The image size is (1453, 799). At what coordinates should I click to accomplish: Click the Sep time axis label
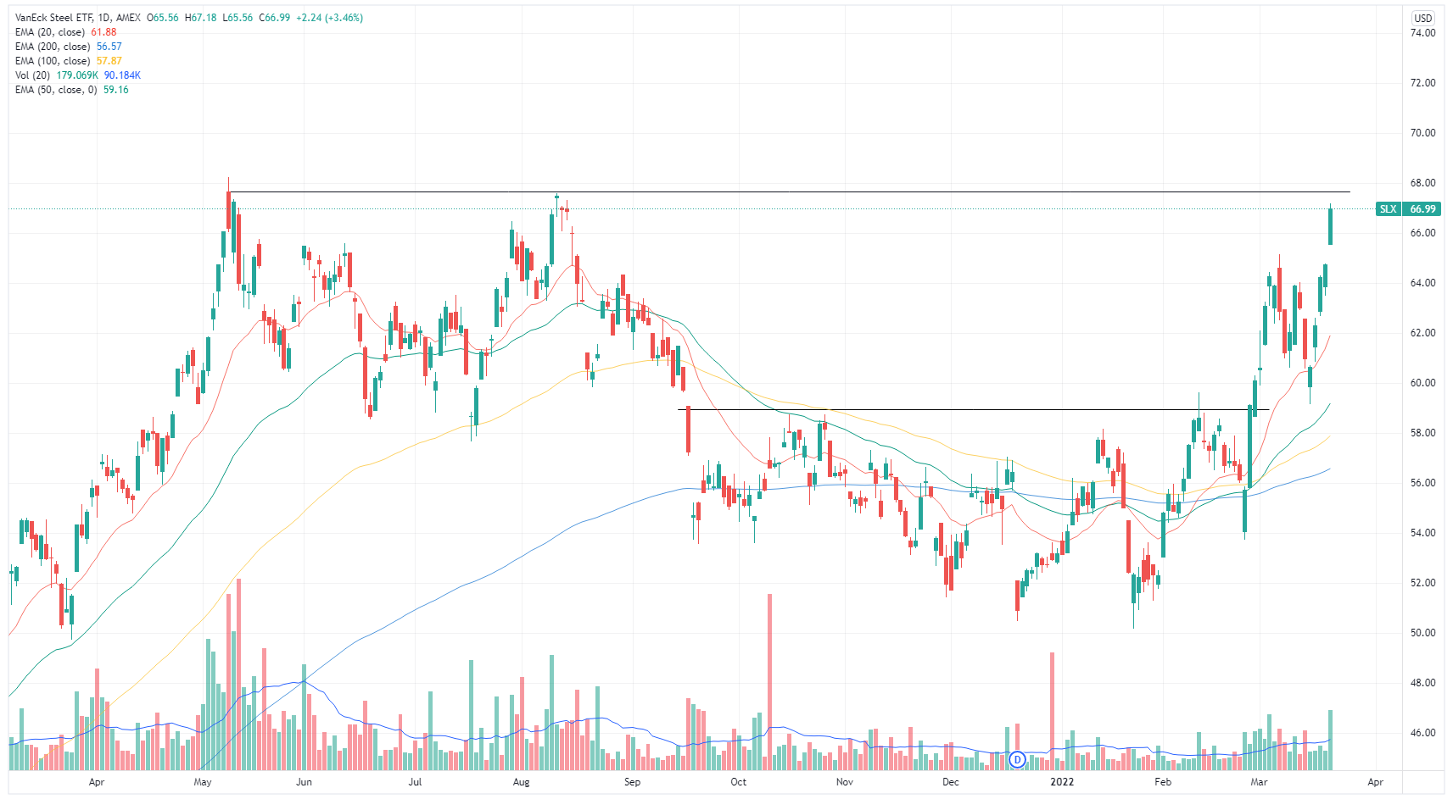632,782
